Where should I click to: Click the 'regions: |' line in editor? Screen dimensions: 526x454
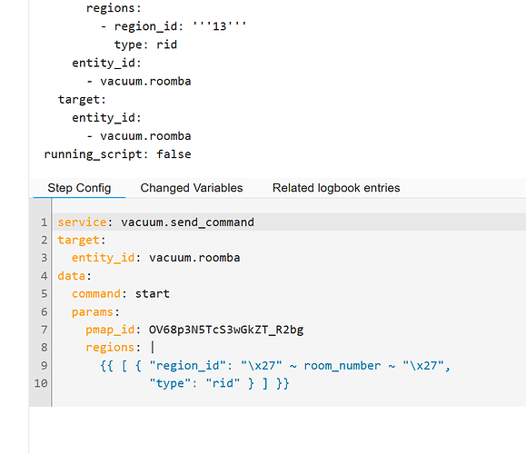[120, 348]
